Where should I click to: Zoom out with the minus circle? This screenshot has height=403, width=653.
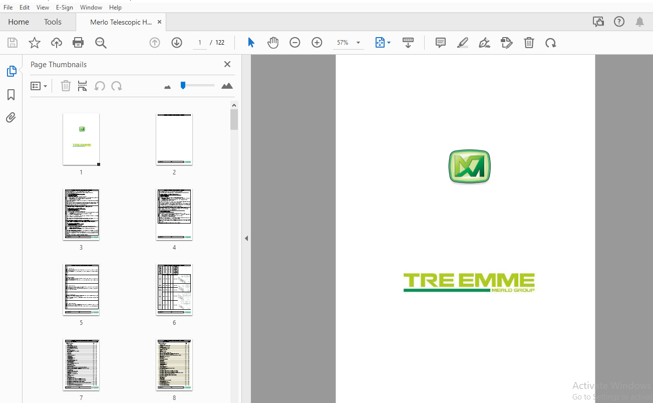(295, 43)
